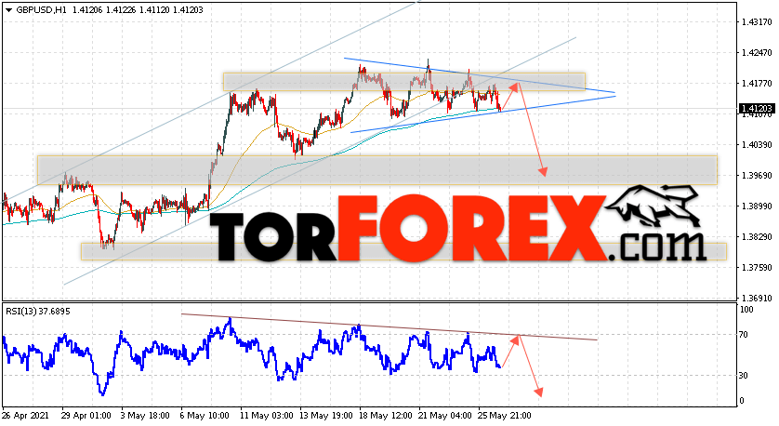
Task: Click the RSI scale level 0
Action: pyautogui.click(x=742, y=401)
